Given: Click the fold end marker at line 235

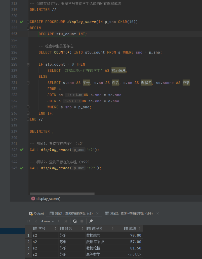Looking at the screenshot, I should (x=28, y=107).
